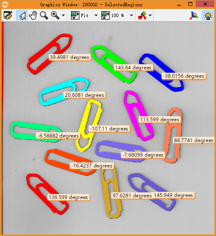Expand the drawing pen options dropdown
Viewport: 216px width, 236px height.
coord(150,15)
